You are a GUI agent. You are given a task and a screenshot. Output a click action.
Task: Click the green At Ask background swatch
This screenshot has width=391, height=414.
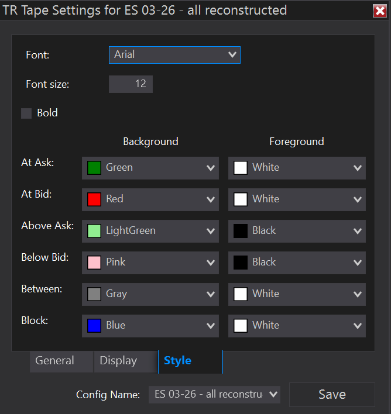(x=94, y=168)
